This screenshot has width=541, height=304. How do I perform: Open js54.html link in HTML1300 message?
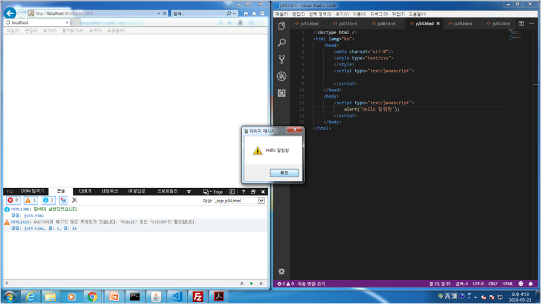pos(34,216)
